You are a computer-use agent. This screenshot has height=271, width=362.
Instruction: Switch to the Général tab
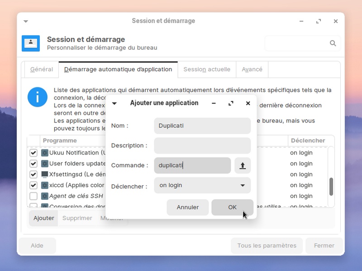(x=42, y=70)
